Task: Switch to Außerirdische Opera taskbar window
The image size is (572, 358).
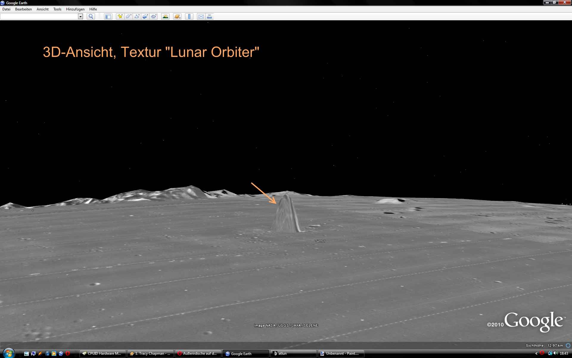Action: 198,354
